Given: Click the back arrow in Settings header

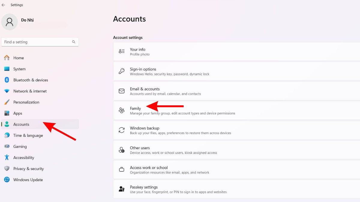Looking at the screenshot, I should [3, 5].
